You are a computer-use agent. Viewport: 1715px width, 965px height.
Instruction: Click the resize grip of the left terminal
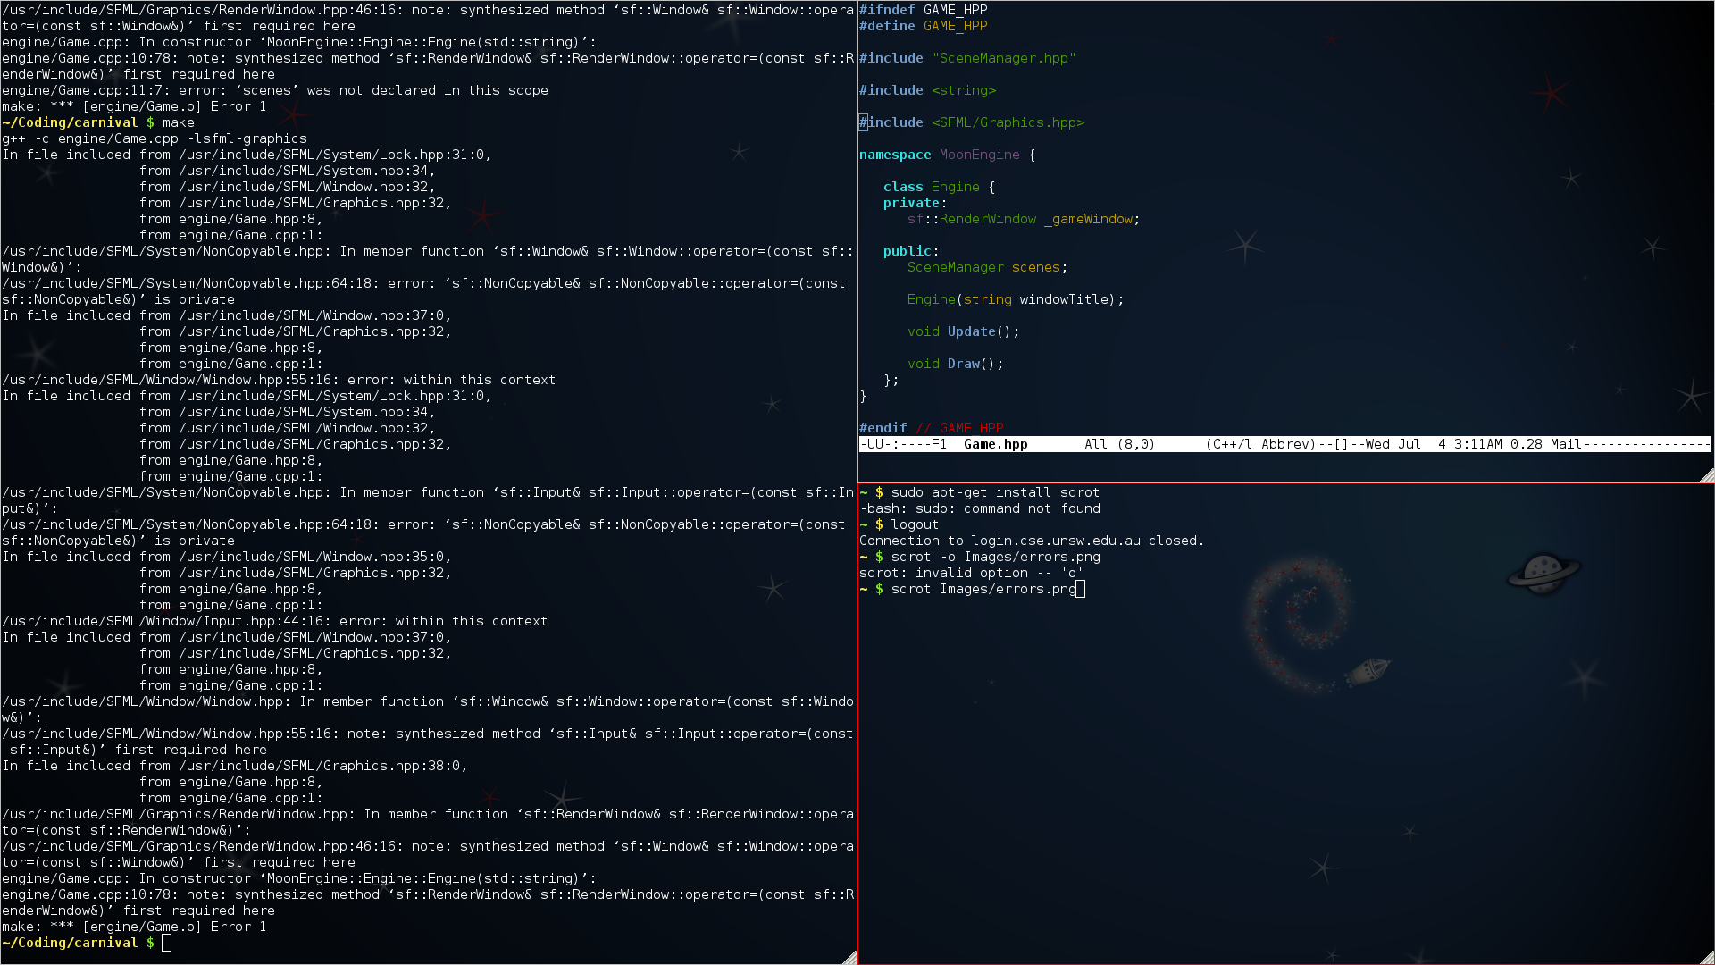click(849, 957)
